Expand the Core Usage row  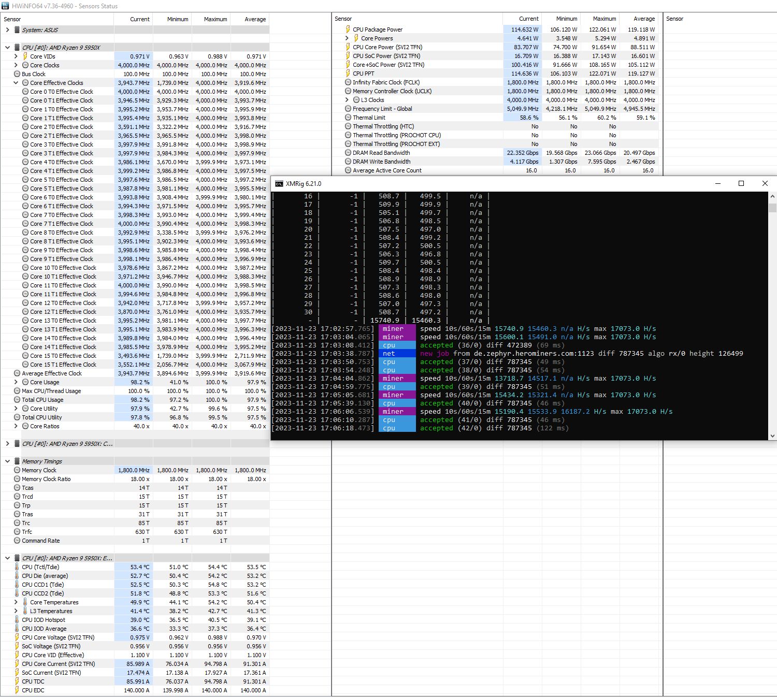tap(16, 382)
